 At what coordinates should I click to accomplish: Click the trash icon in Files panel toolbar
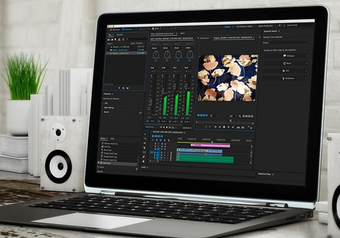click(x=123, y=39)
